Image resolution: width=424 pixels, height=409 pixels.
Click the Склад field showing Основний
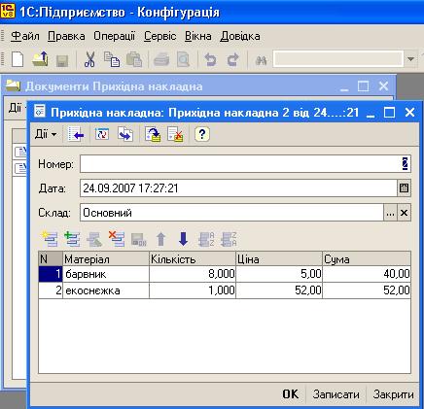(x=231, y=213)
